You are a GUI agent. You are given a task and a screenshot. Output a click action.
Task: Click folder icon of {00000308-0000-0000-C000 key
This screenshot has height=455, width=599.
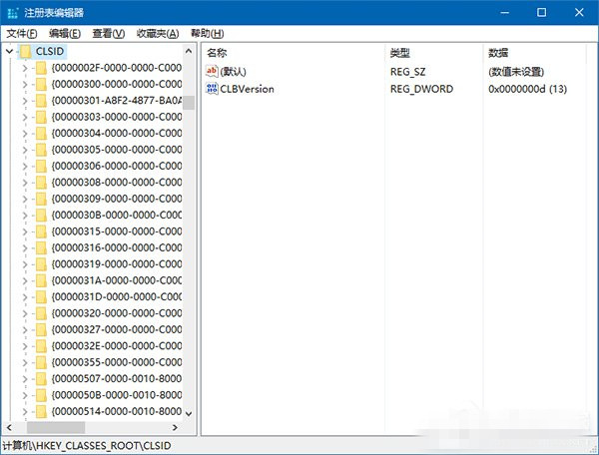41,183
